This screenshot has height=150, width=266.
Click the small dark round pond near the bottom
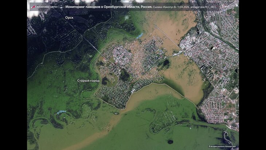pos(170,142)
